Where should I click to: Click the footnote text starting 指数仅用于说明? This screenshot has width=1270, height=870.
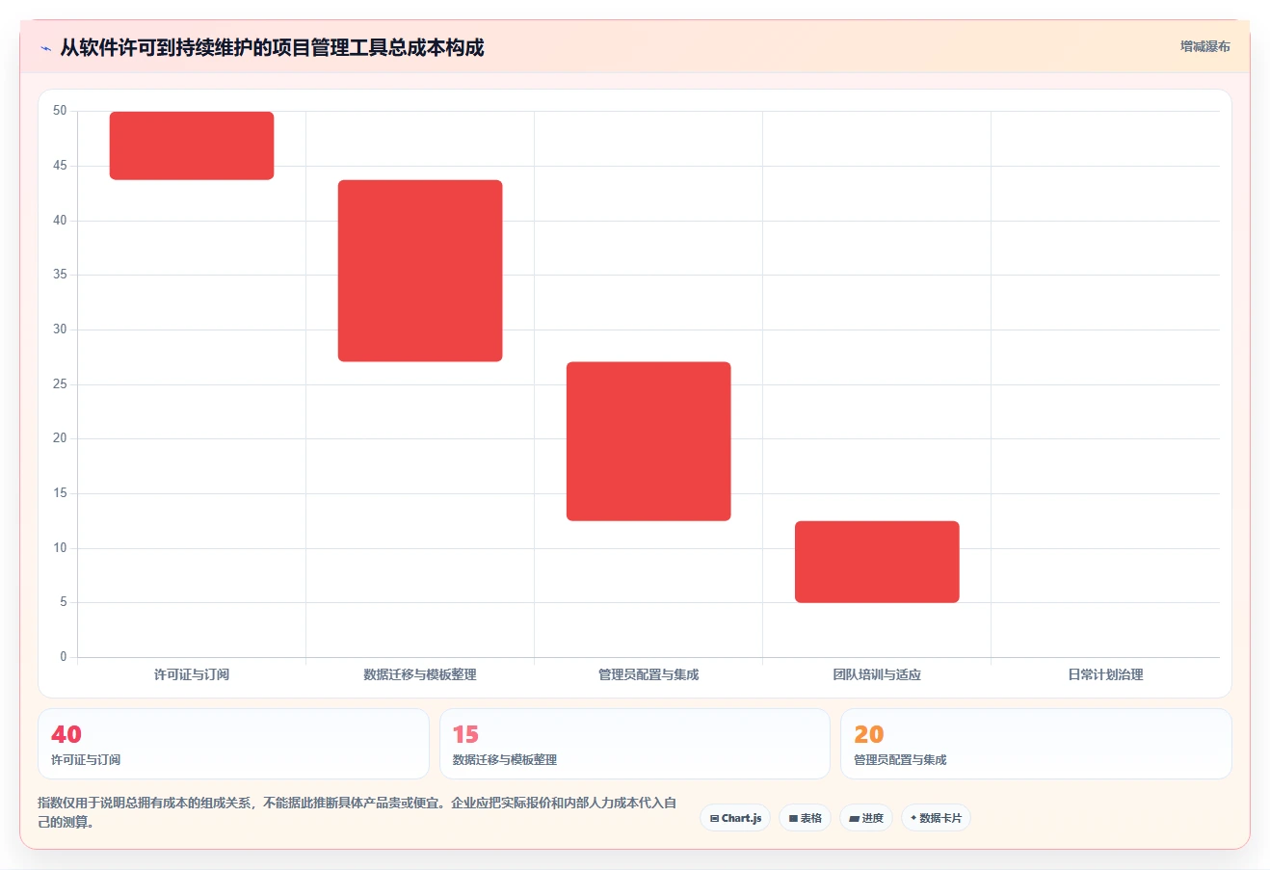(357, 812)
